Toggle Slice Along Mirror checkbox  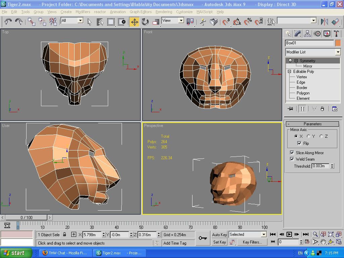292,153
